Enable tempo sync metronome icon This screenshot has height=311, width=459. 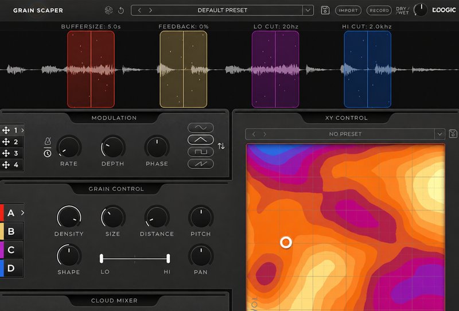[x=48, y=141]
